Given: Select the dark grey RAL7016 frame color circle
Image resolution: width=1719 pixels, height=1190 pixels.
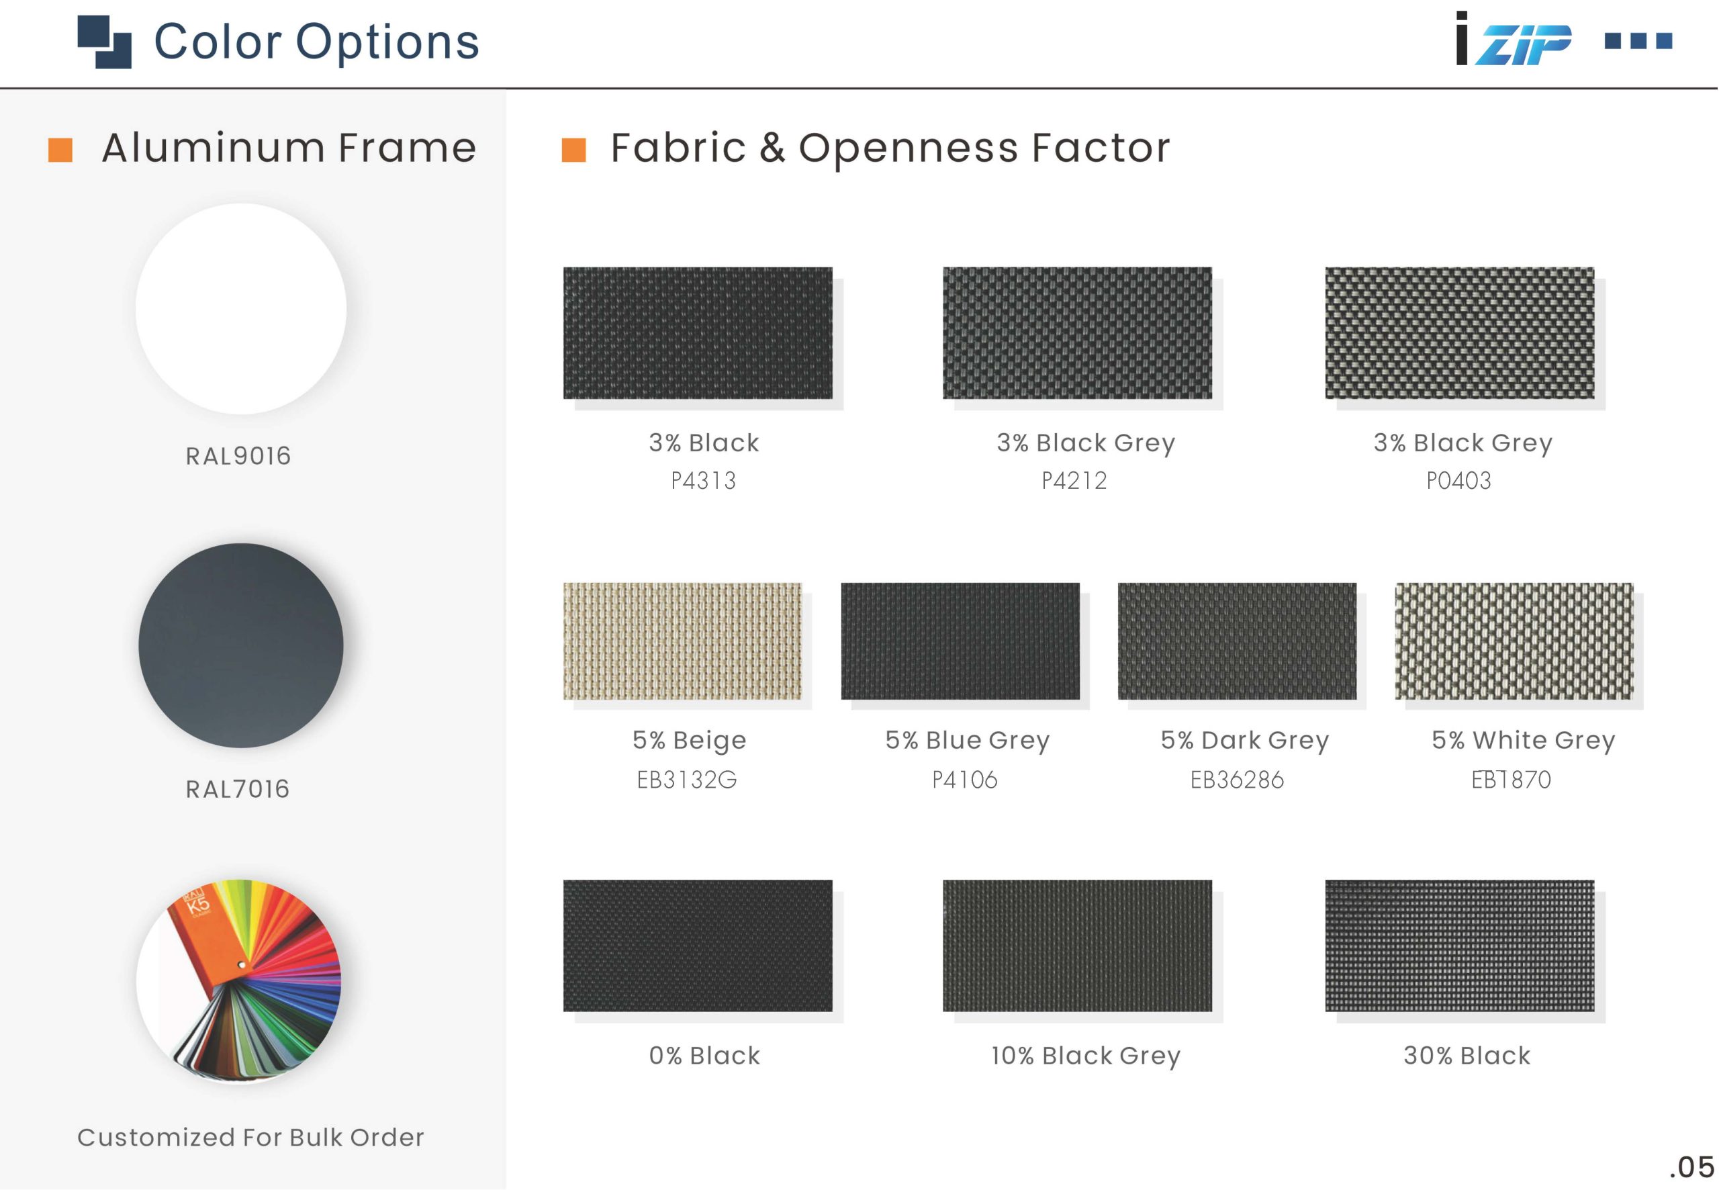Looking at the screenshot, I should tap(241, 645).
